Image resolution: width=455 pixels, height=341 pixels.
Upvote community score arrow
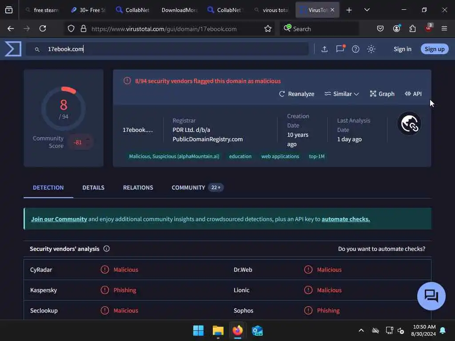point(88,139)
